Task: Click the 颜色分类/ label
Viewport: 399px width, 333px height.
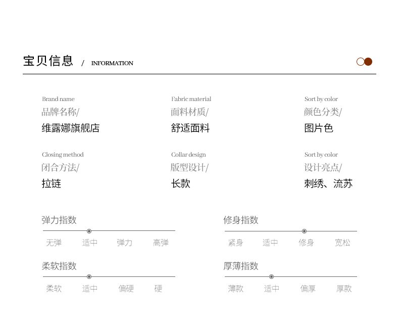Action: pyautogui.click(x=323, y=112)
